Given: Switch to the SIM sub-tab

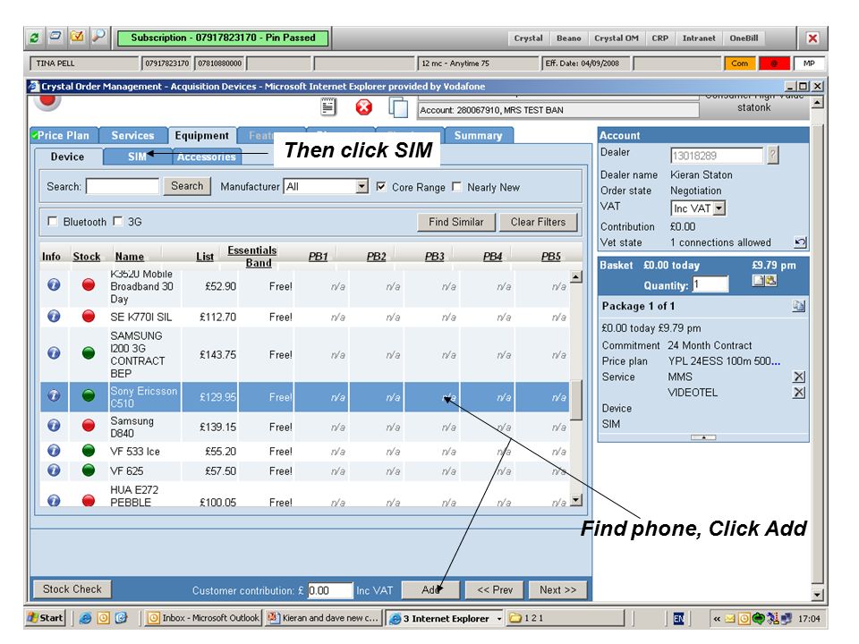Looking at the screenshot, I should point(137,157).
